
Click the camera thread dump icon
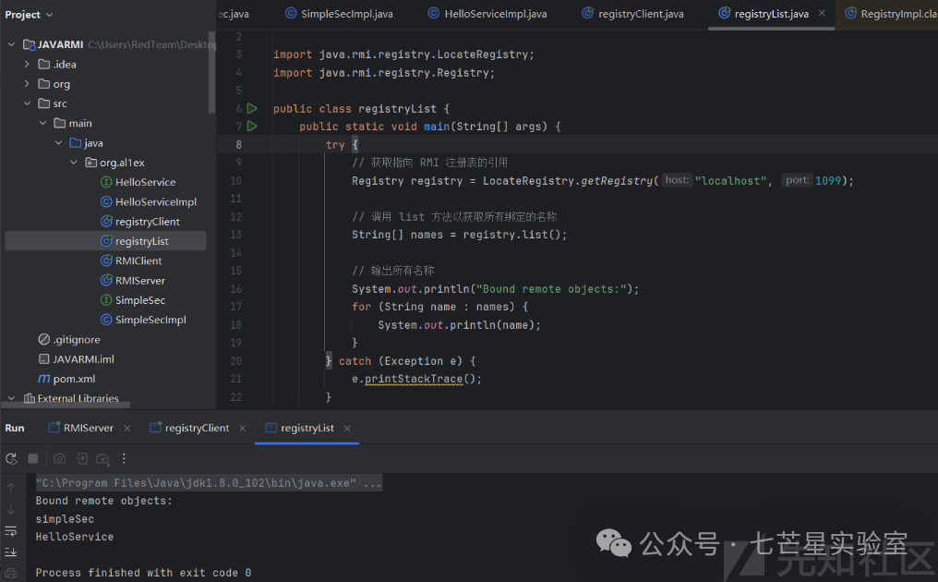pos(60,458)
